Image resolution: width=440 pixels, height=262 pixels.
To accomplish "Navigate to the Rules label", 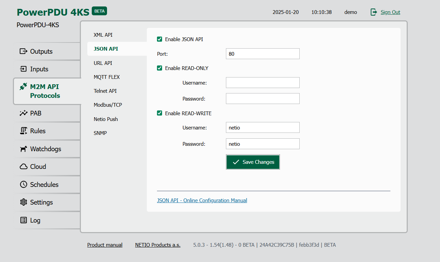I will [x=38, y=131].
